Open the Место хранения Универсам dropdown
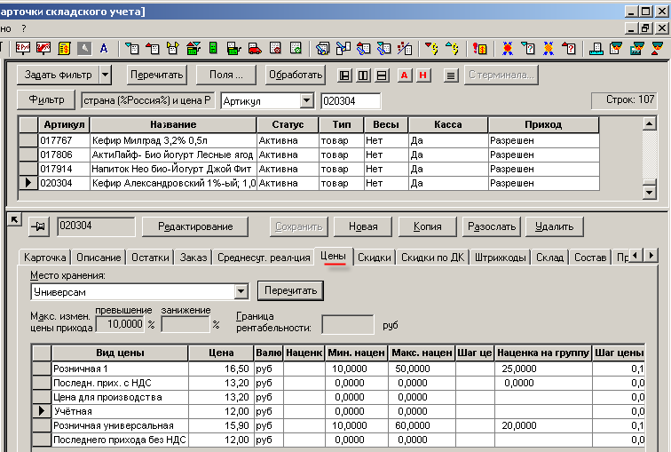Viewport: 671px width, 452px height. (241, 291)
